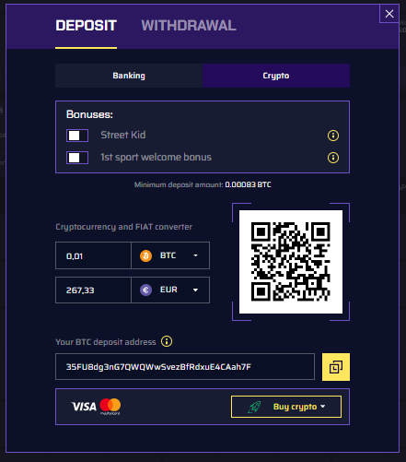Screen dimensions: 406x462
Task: Click the Street Kid bonus info icon
Action: coord(333,136)
